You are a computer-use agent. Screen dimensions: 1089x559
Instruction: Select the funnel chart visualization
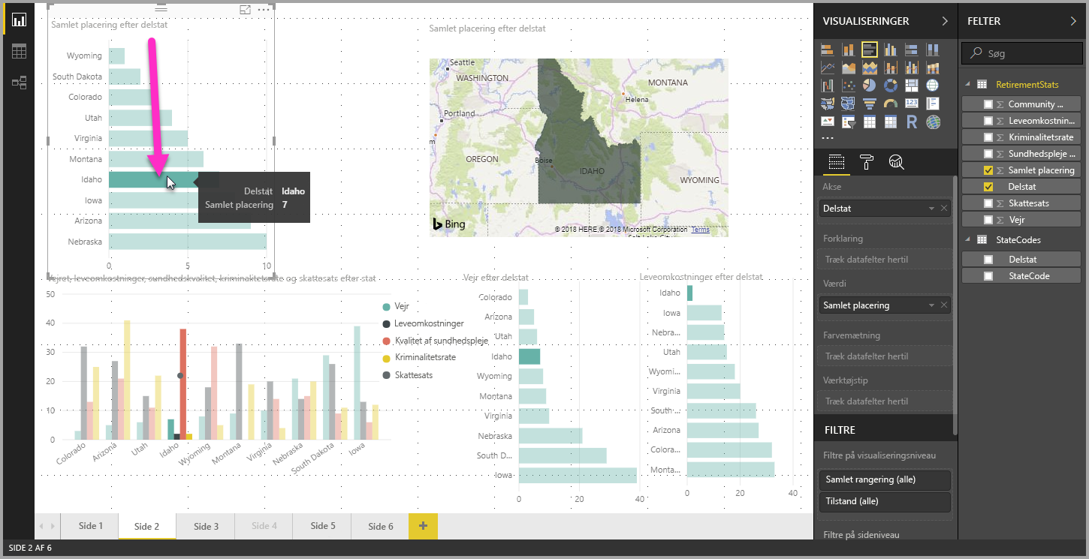870,104
